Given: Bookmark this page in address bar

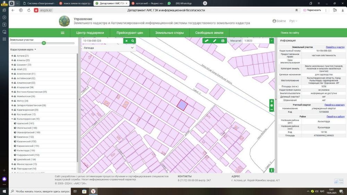Looking at the screenshot, I should 297,10.
